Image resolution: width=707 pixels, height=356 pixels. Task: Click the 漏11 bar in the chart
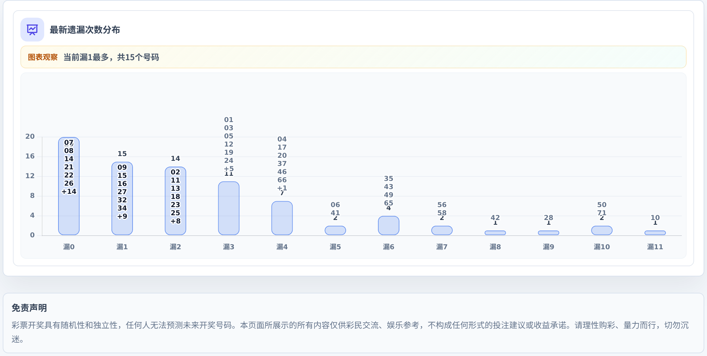tap(655, 233)
